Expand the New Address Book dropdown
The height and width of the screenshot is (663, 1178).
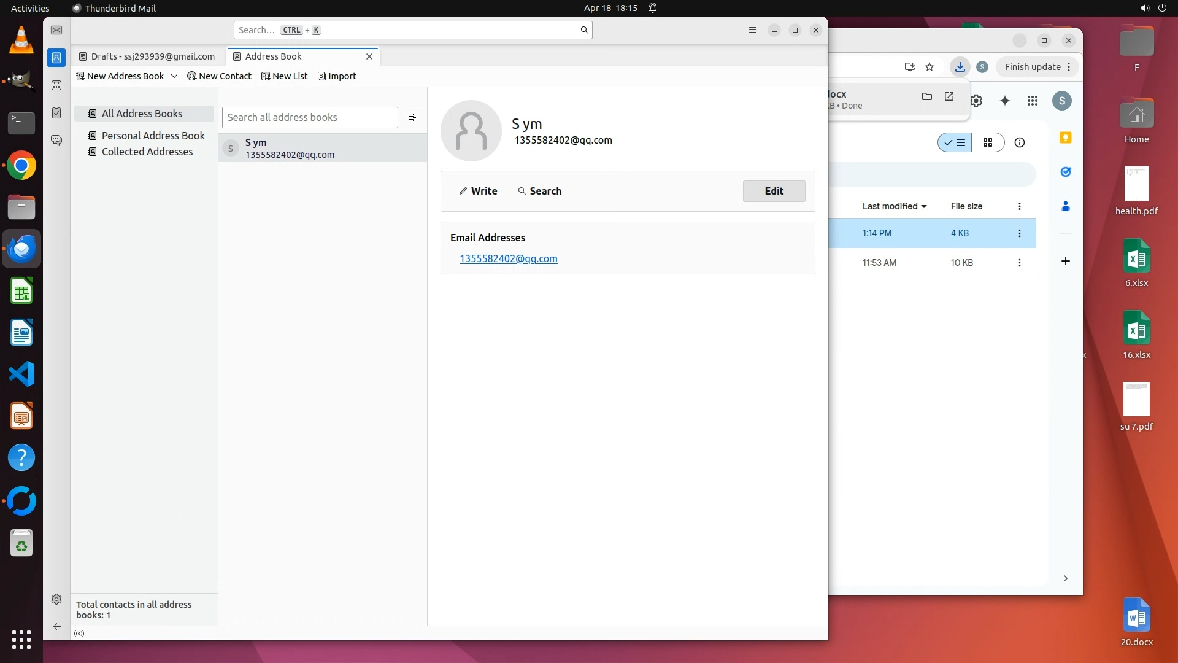174,76
